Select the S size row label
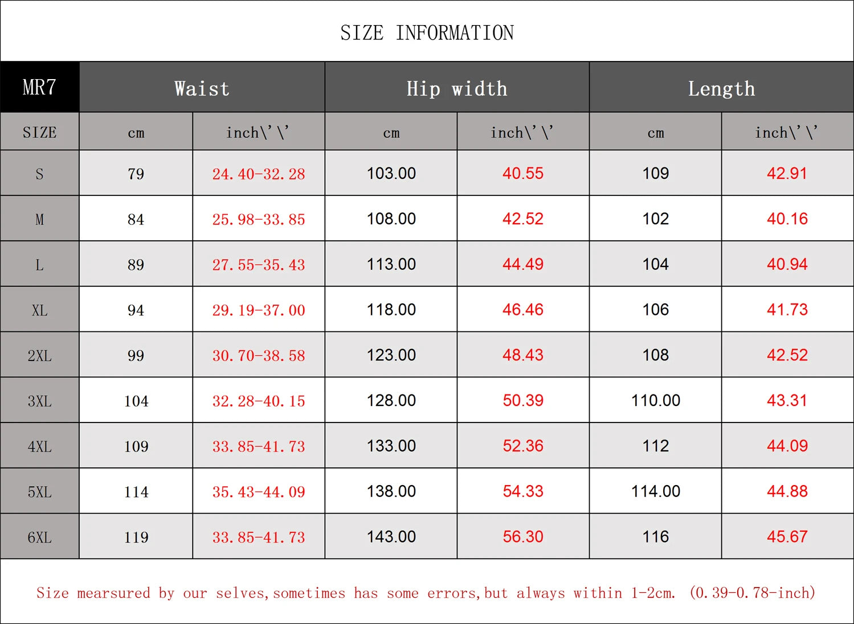The image size is (854, 624). (39, 174)
